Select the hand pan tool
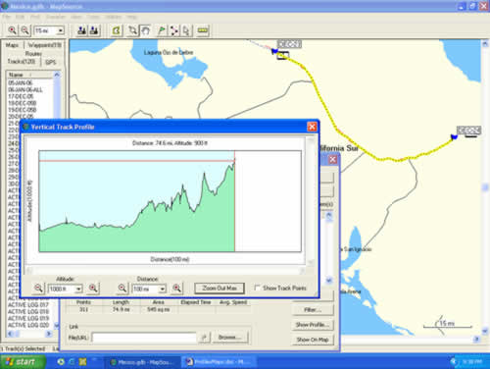 (145, 30)
